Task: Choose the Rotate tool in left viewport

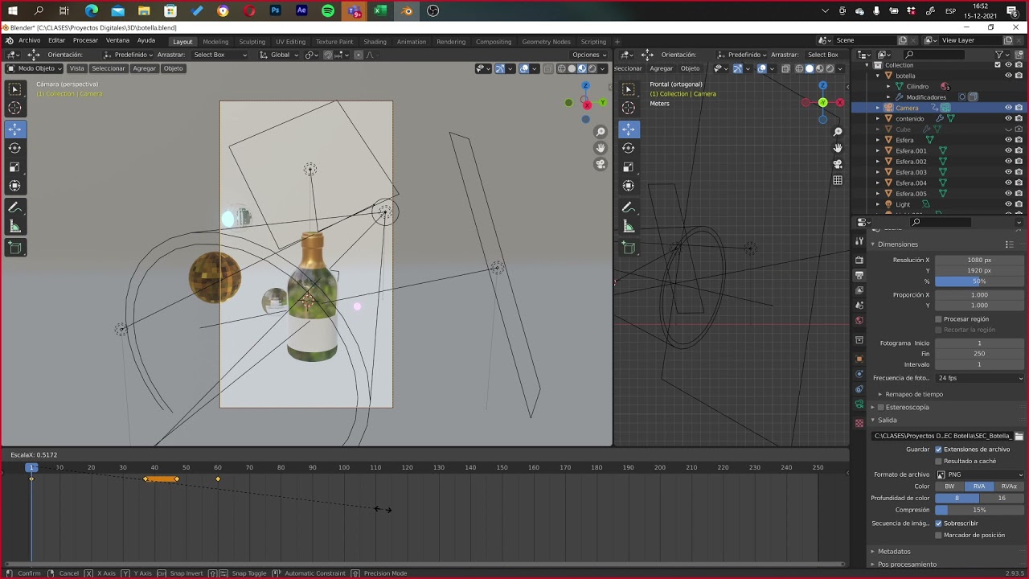Action: point(14,148)
